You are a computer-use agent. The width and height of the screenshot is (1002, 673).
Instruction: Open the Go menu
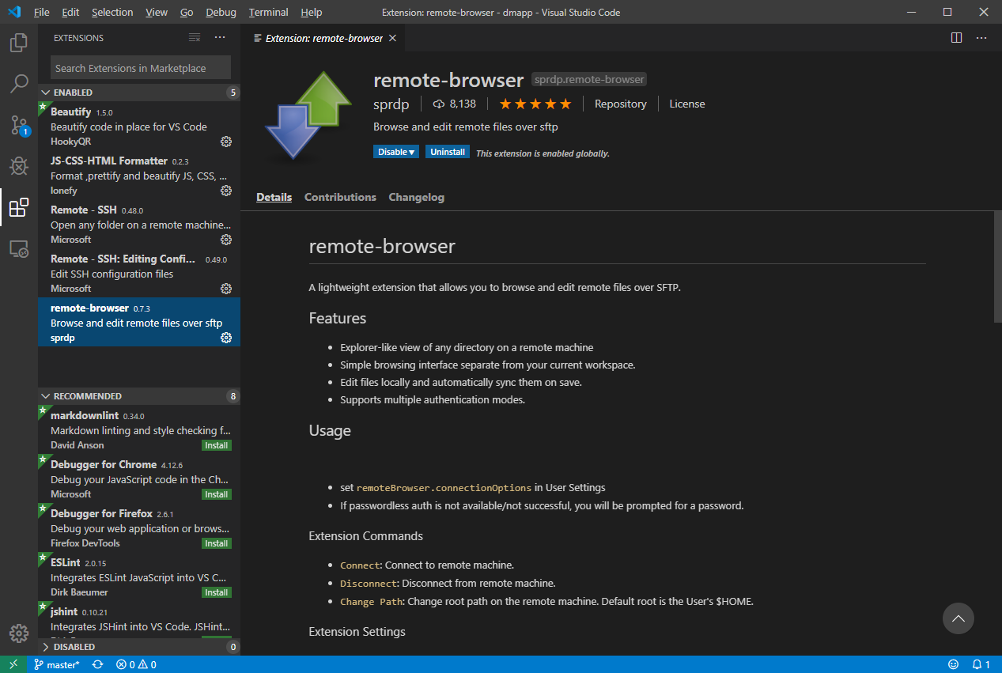coord(187,13)
